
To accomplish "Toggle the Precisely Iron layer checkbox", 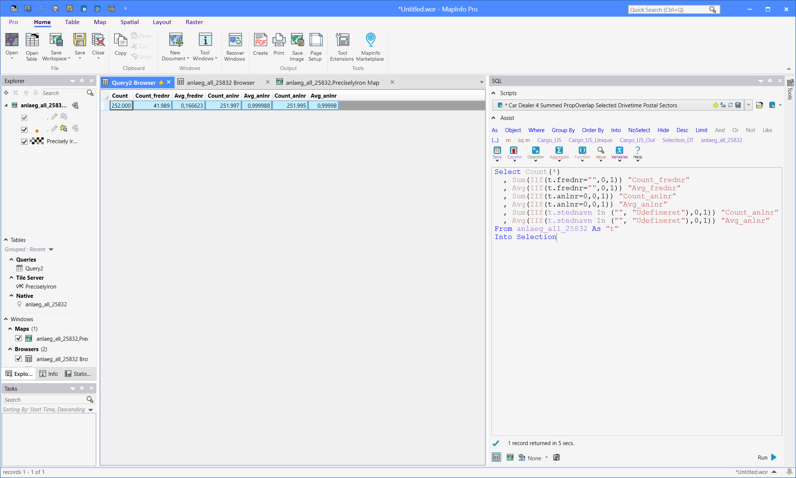I will pos(24,141).
